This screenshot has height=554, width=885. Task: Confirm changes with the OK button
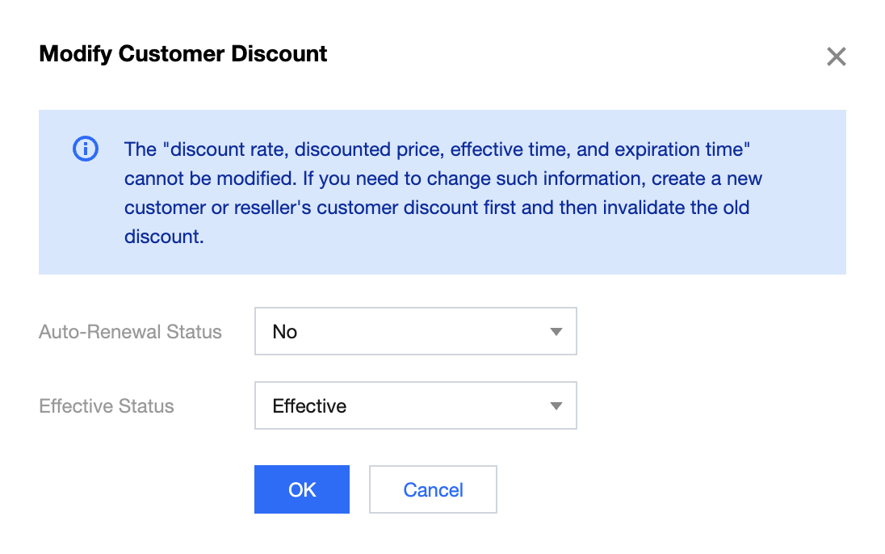[x=302, y=489]
